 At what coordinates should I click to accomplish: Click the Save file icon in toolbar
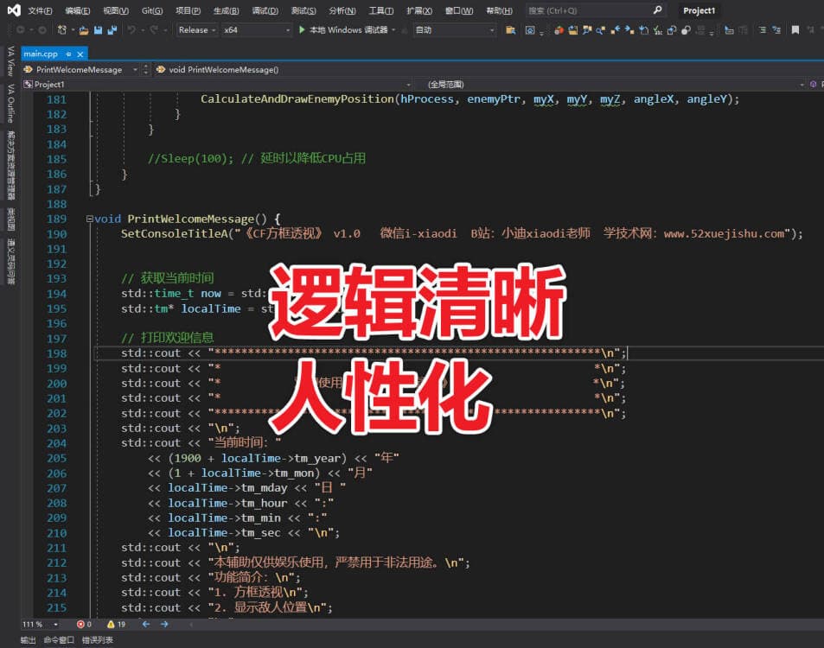tap(99, 29)
